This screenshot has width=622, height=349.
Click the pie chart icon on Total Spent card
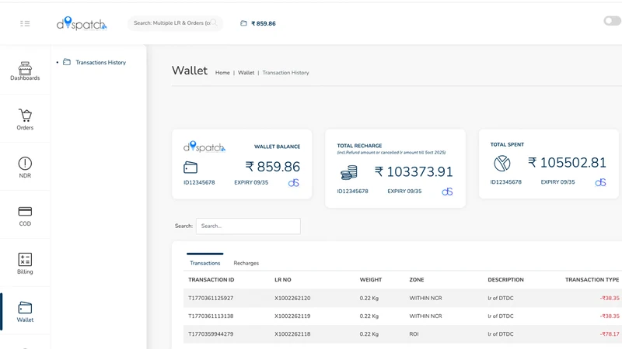(501, 163)
